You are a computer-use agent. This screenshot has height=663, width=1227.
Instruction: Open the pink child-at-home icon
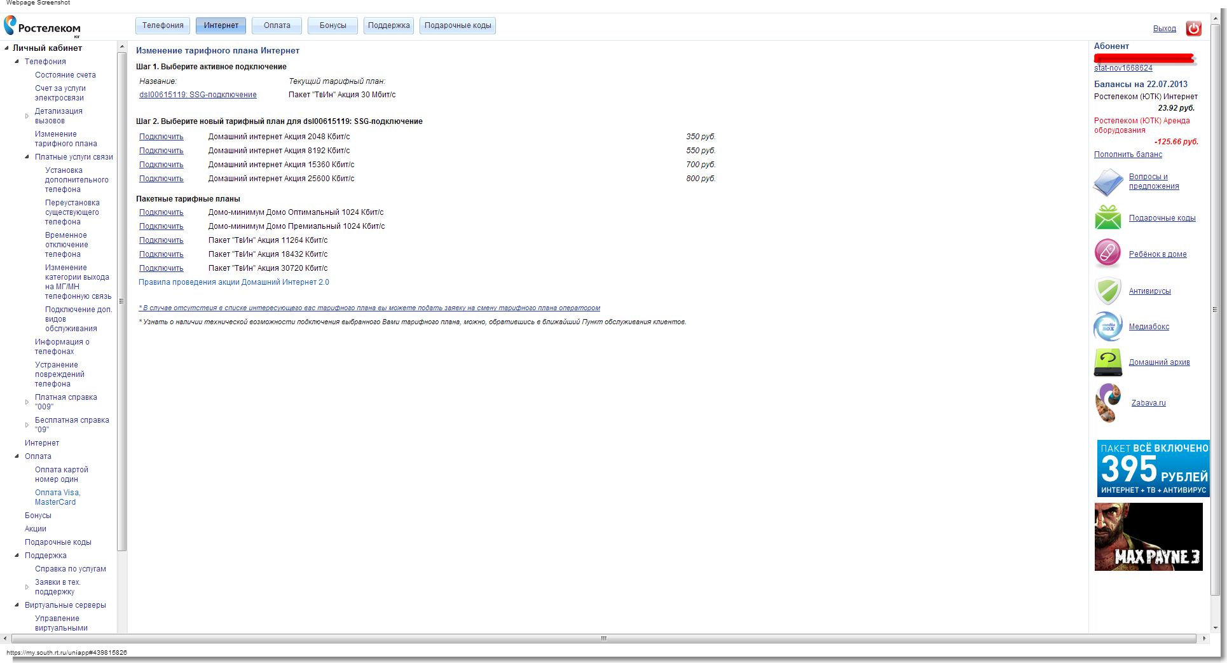coord(1107,253)
